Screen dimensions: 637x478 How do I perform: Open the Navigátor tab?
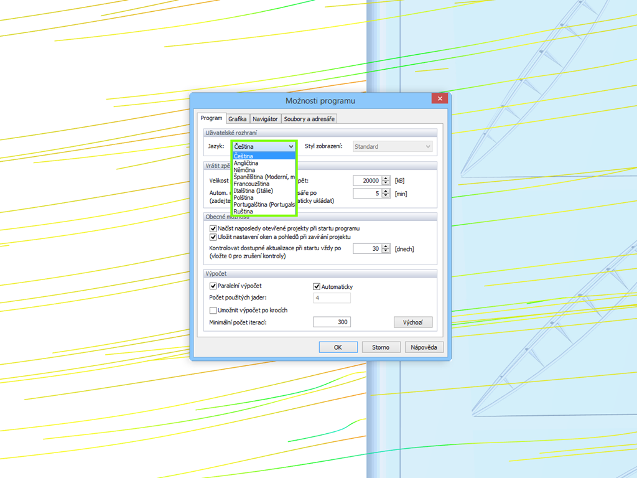[266, 118]
